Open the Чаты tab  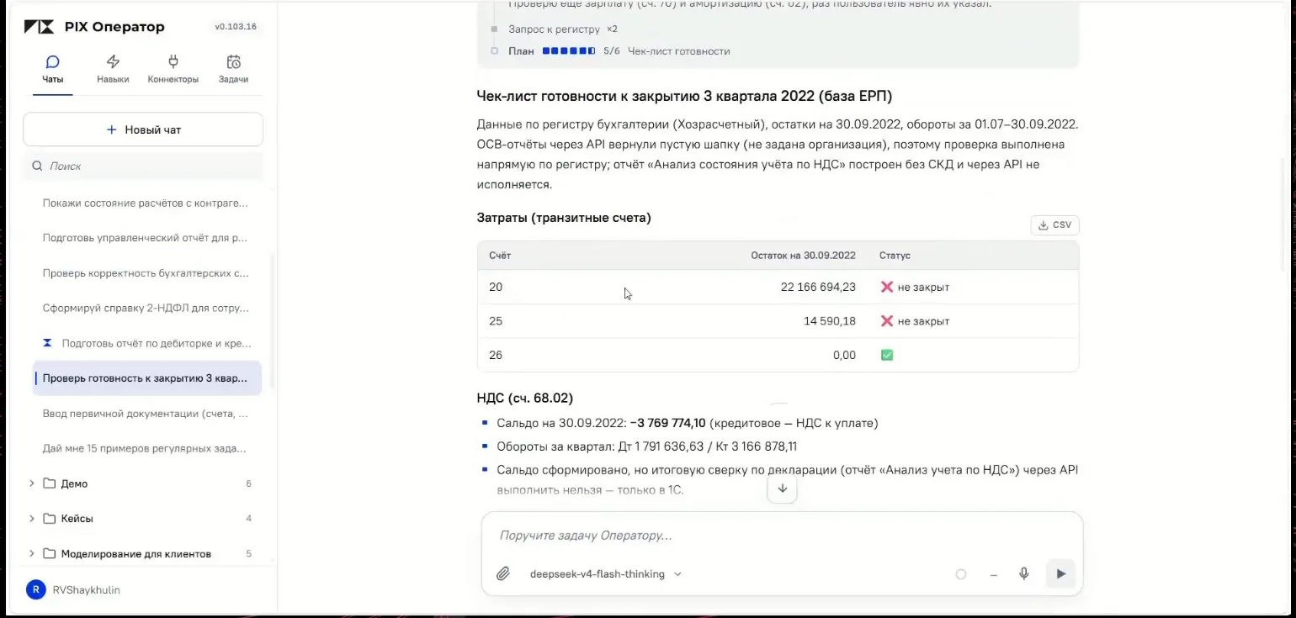tap(52, 70)
